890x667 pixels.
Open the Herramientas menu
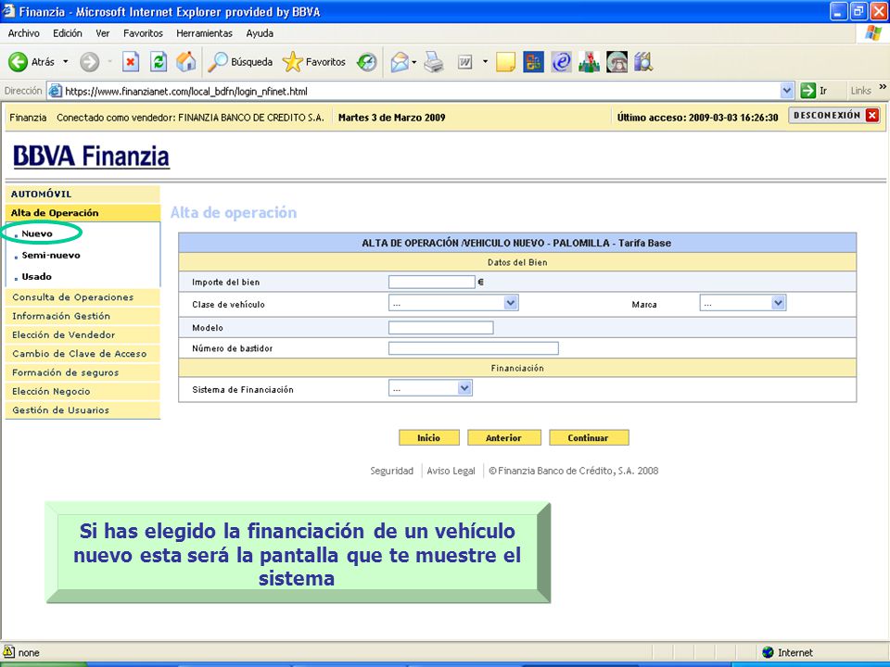pyautogui.click(x=204, y=33)
